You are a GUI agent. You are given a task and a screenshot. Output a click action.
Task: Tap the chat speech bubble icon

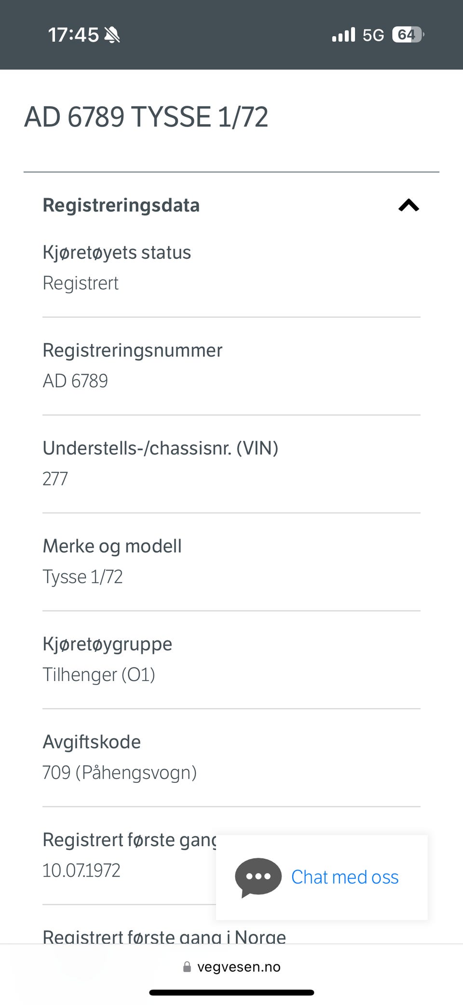(x=258, y=877)
